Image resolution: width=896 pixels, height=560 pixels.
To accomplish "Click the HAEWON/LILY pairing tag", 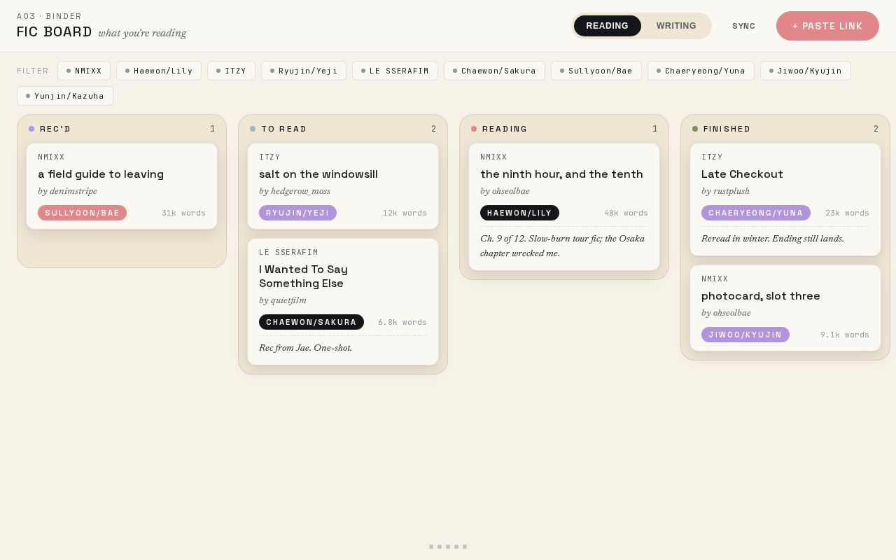I will [519, 213].
